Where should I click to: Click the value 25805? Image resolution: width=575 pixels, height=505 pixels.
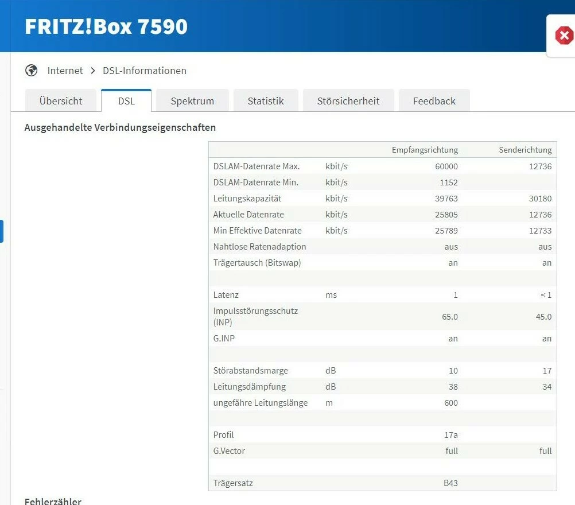pos(446,215)
